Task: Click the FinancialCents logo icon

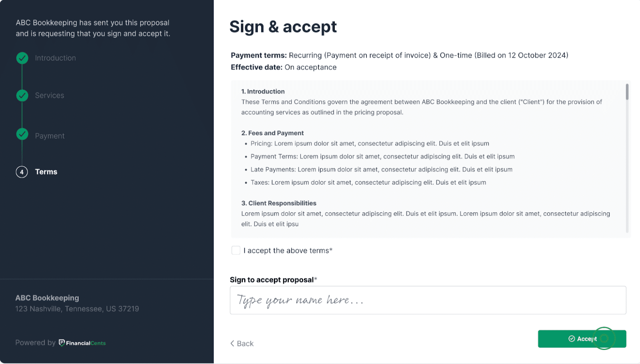Action: 62,343
